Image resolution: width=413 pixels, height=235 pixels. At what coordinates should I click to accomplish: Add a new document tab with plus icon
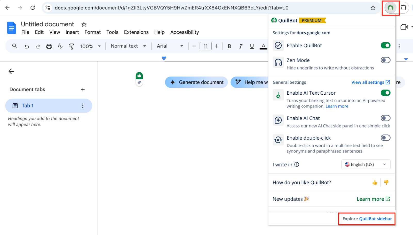click(x=83, y=89)
